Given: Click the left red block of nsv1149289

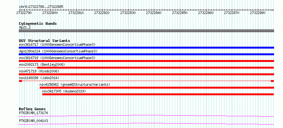Looking at the screenshot, I should pyautogui.click(x=20, y=81).
